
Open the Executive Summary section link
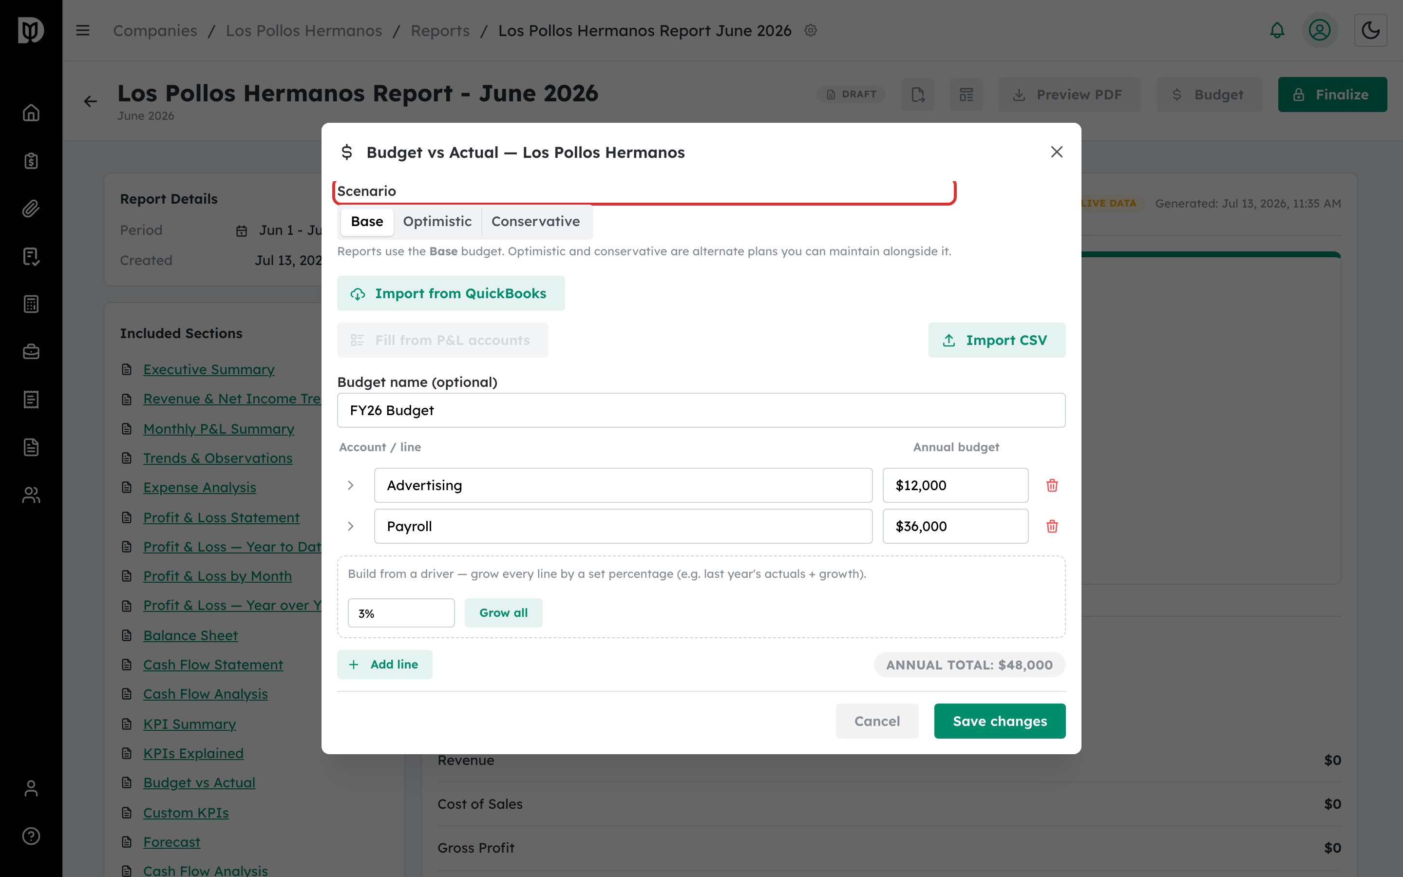[209, 369]
